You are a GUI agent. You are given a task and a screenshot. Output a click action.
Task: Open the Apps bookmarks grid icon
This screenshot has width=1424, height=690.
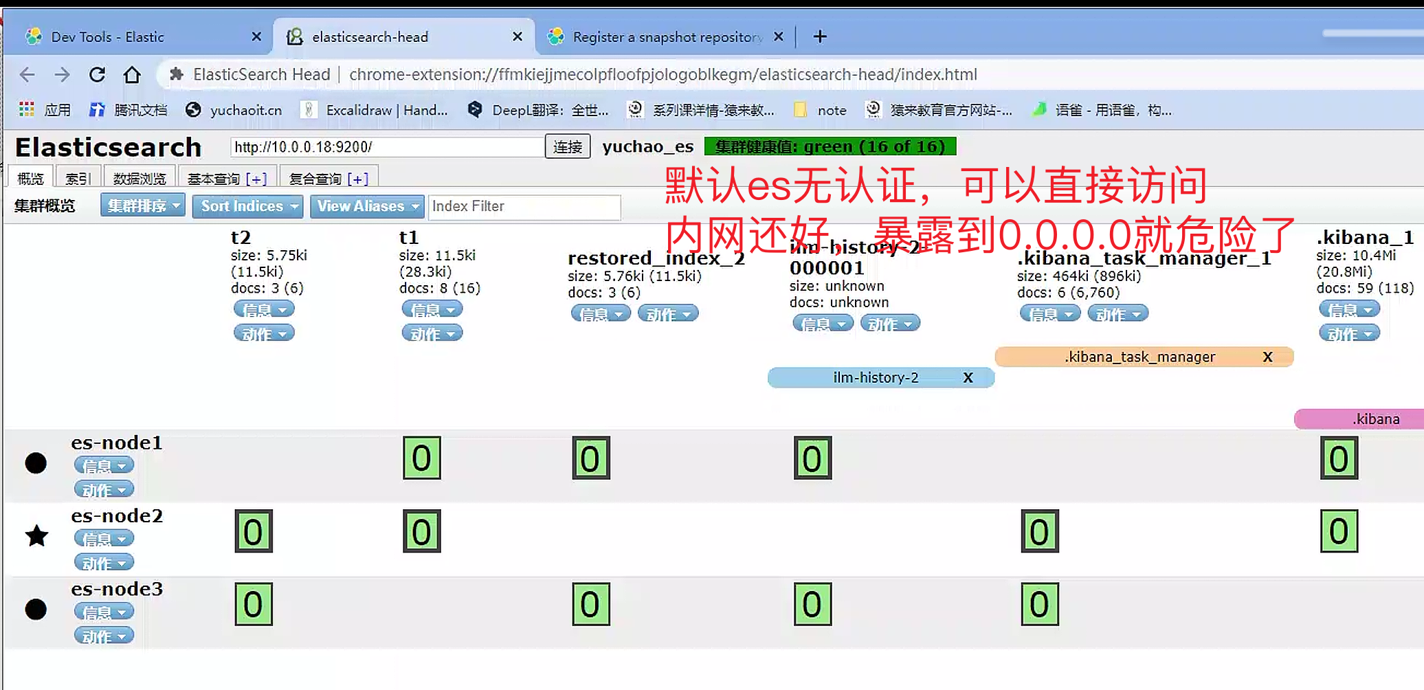(x=27, y=110)
